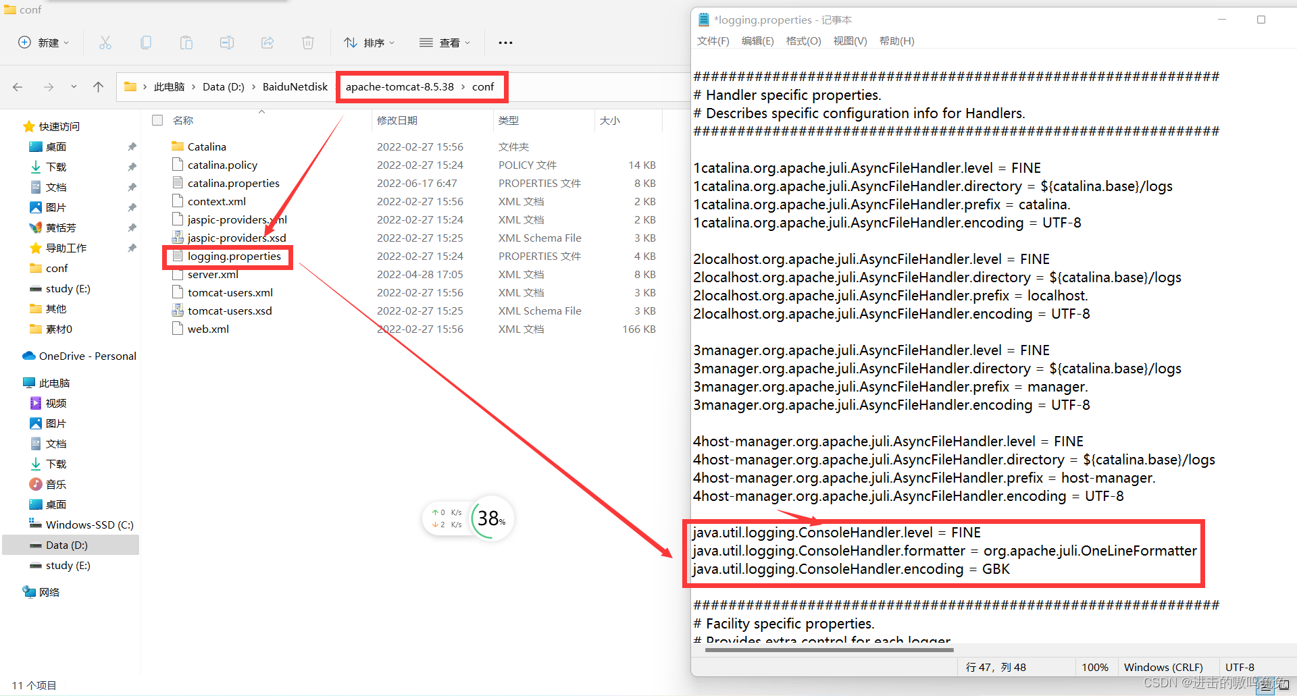Open the 格式(O) menu in Notepad
The height and width of the screenshot is (696, 1297).
[803, 41]
